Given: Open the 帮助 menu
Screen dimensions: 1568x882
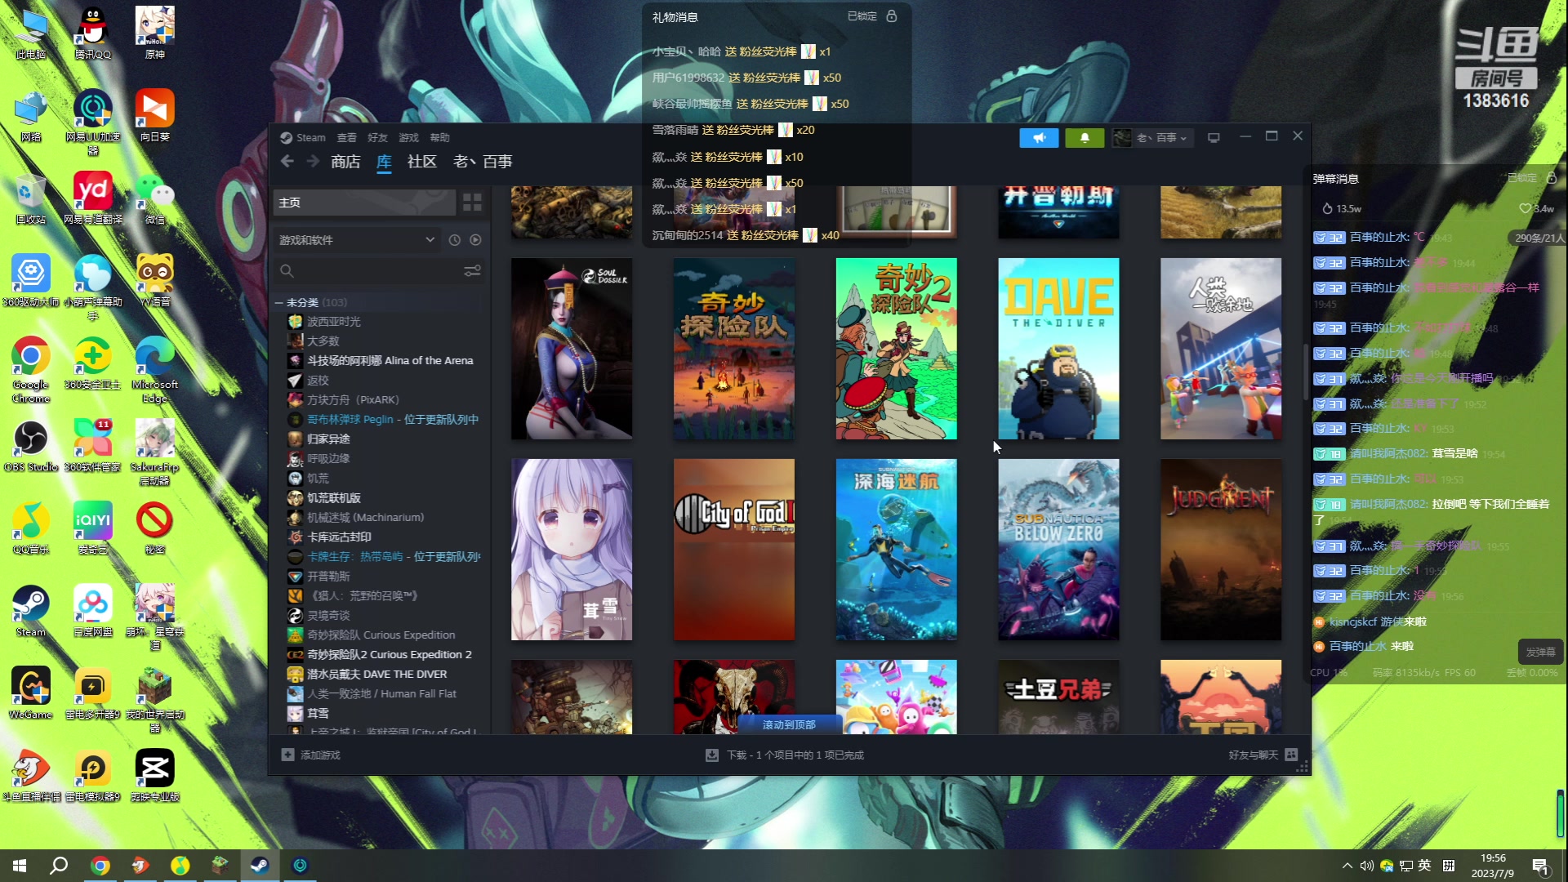Looking at the screenshot, I should pos(440,138).
